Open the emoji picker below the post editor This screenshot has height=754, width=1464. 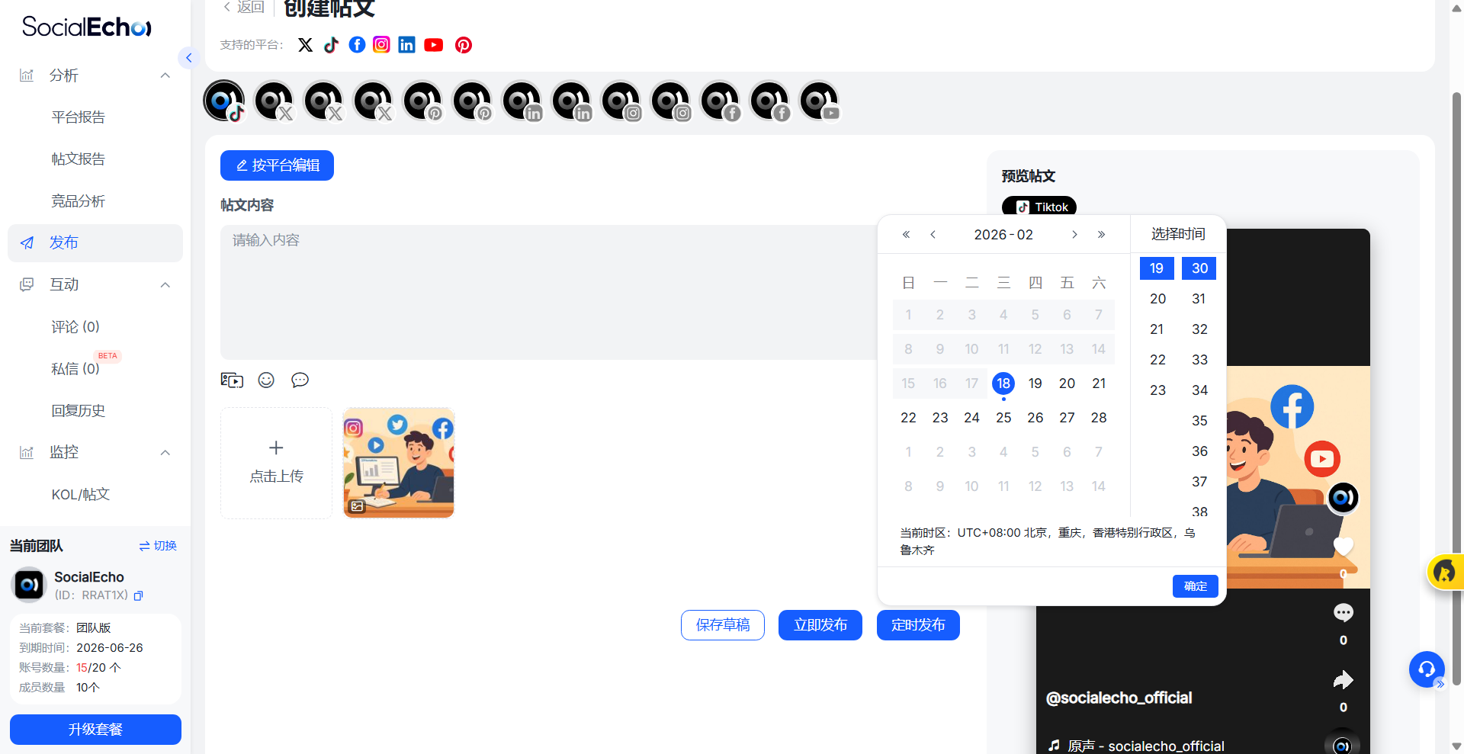point(266,380)
